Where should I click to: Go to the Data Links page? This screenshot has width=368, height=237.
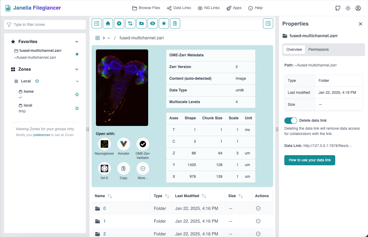179,8
